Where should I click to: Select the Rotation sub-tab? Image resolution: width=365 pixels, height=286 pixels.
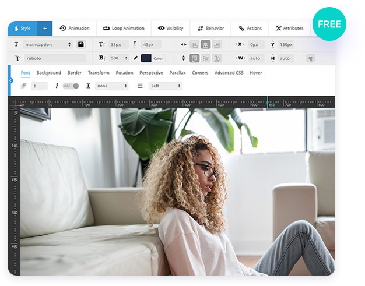click(125, 73)
